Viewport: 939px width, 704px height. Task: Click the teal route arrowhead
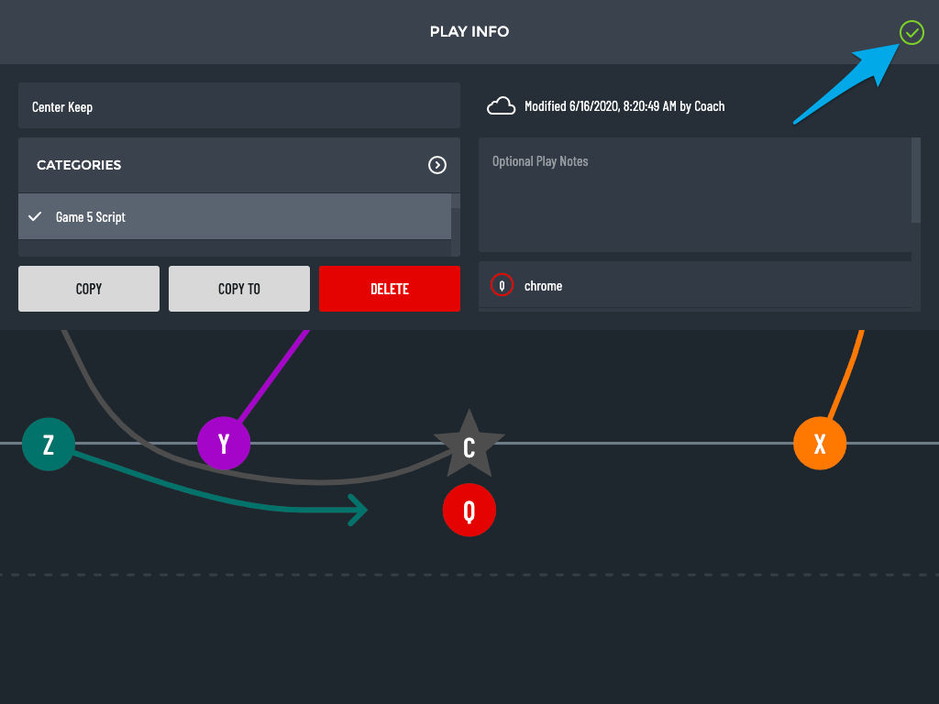(358, 510)
